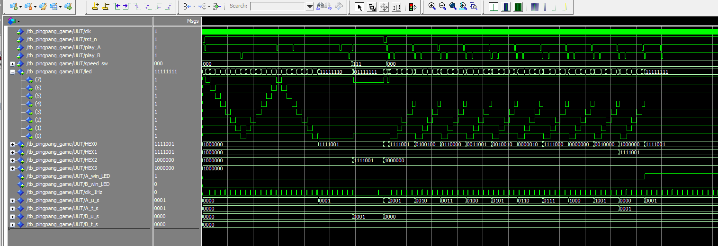Screen dimensions: 718x246
Task: Click the Insert Cursor toolbar icon
Action: click(95, 7)
